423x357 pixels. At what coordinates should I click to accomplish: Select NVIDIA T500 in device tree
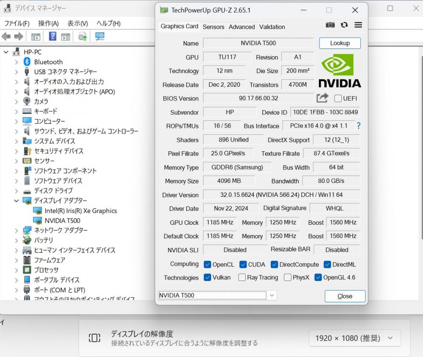[x=63, y=221]
